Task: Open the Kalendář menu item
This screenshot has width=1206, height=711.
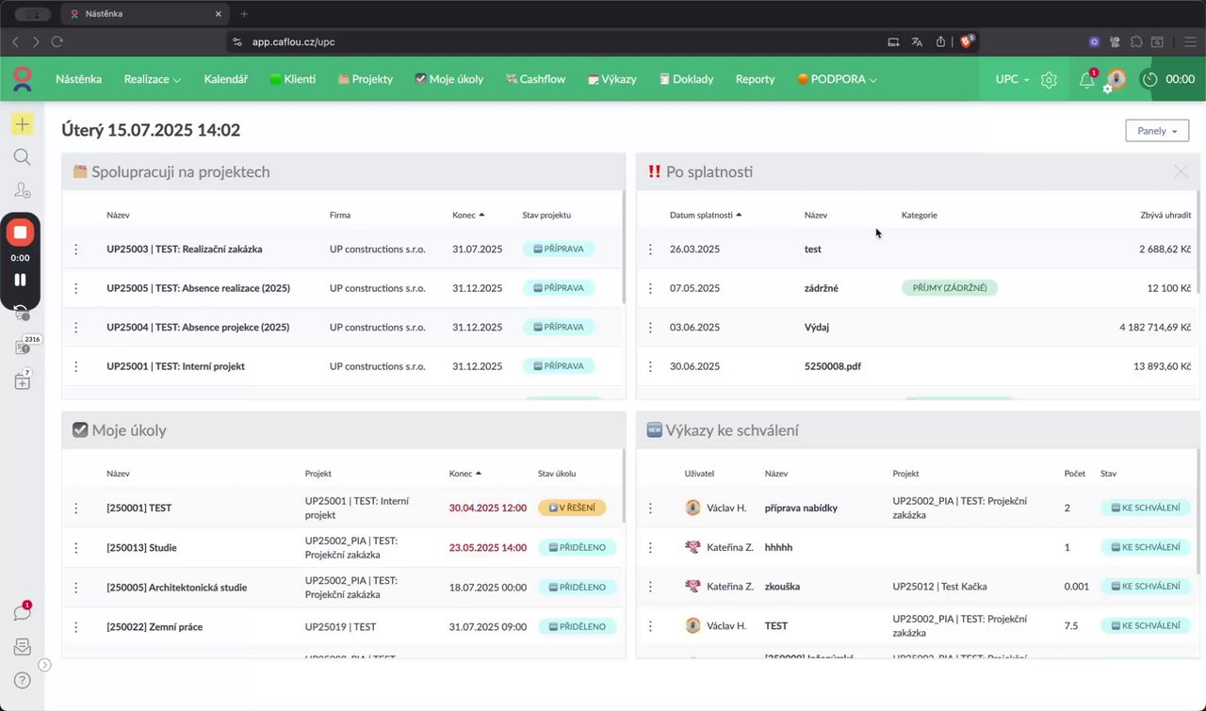Action: pyautogui.click(x=225, y=79)
